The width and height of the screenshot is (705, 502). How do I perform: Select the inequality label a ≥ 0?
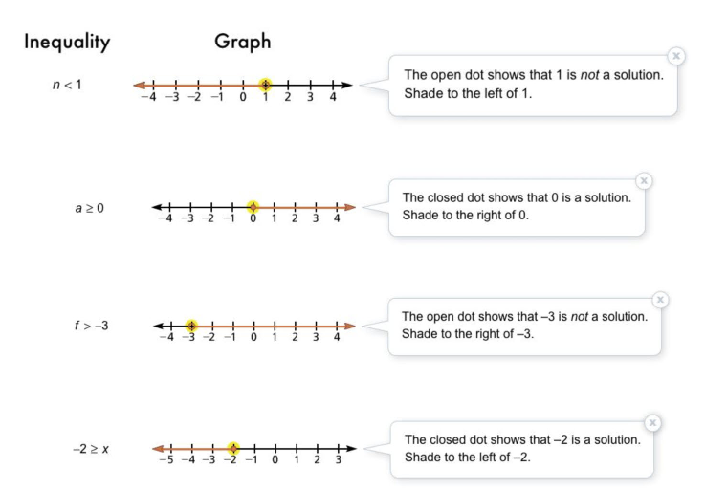point(89,208)
